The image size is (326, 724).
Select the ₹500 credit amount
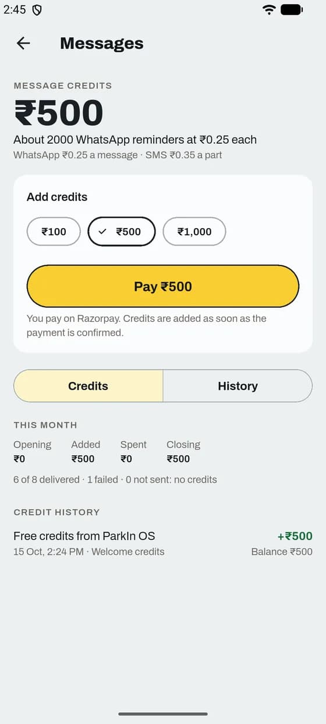click(122, 232)
